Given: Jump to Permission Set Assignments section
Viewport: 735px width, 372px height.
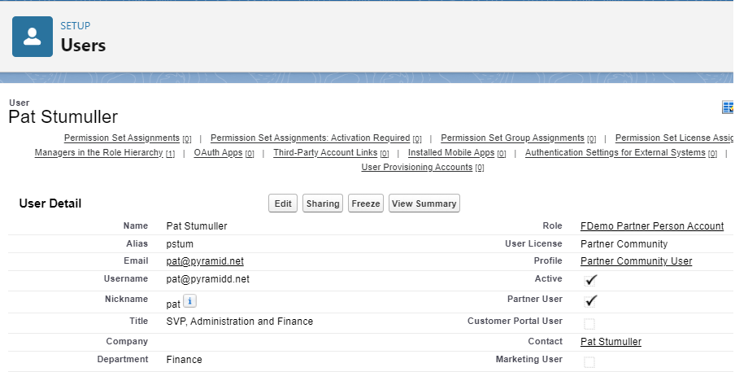Looking at the screenshot, I should 121,138.
